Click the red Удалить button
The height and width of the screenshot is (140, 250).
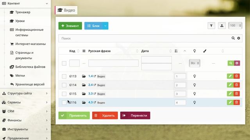[105, 115]
